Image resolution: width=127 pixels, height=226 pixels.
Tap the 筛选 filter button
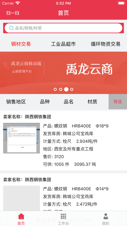[x=118, y=102]
